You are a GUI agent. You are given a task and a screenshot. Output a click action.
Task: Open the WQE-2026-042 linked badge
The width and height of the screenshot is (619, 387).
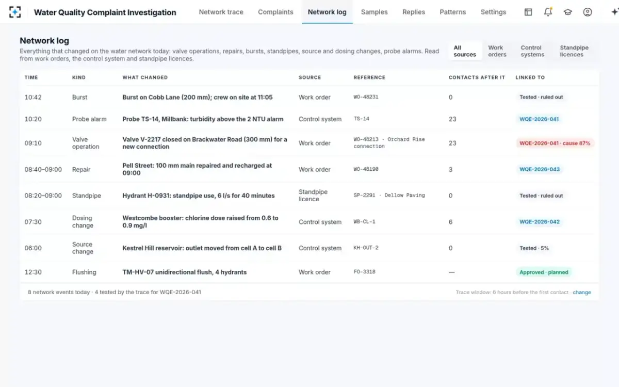point(539,222)
